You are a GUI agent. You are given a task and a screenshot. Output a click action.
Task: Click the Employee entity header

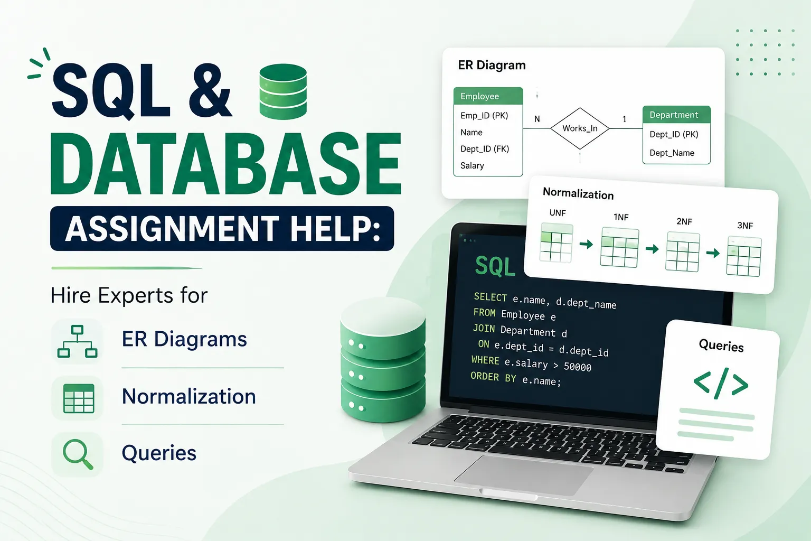488,96
